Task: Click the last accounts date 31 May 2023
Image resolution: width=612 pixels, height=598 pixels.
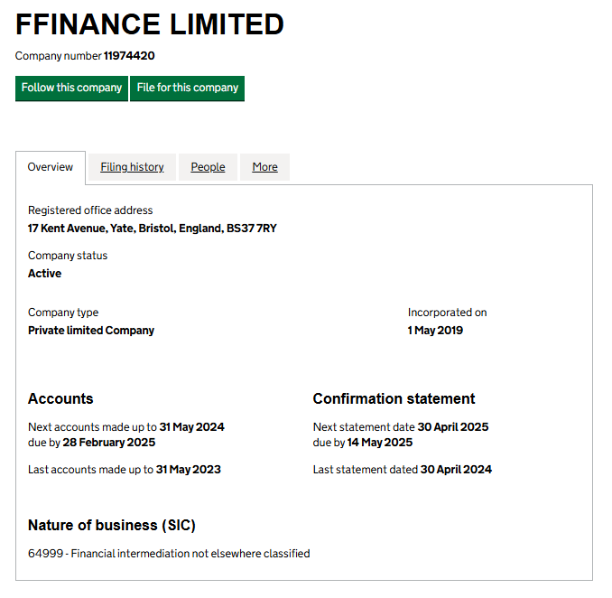Action: pos(188,470)
